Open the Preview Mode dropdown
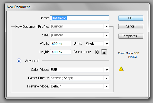Viewport: 153px width, 103px height. 80,86
